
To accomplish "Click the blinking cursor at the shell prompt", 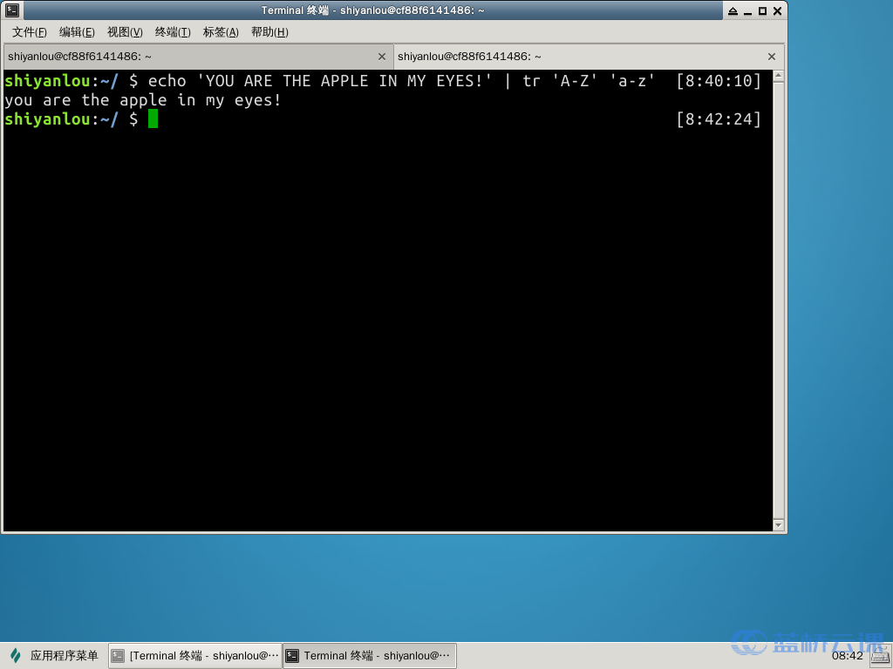I will click(153, 119).
